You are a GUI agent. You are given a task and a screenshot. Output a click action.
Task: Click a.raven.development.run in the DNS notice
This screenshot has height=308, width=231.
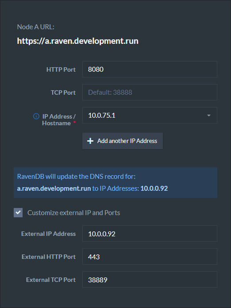(x=54, y=189)
